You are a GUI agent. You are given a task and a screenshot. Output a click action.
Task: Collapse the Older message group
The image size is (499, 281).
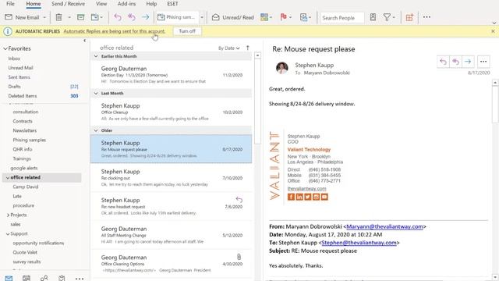pyautogui.click(x=96, y=130)
